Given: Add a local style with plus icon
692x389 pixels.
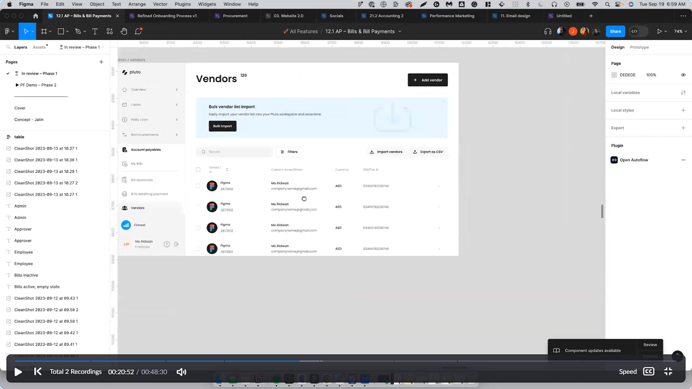Looking at the screenshot, I should coord(683,110).
